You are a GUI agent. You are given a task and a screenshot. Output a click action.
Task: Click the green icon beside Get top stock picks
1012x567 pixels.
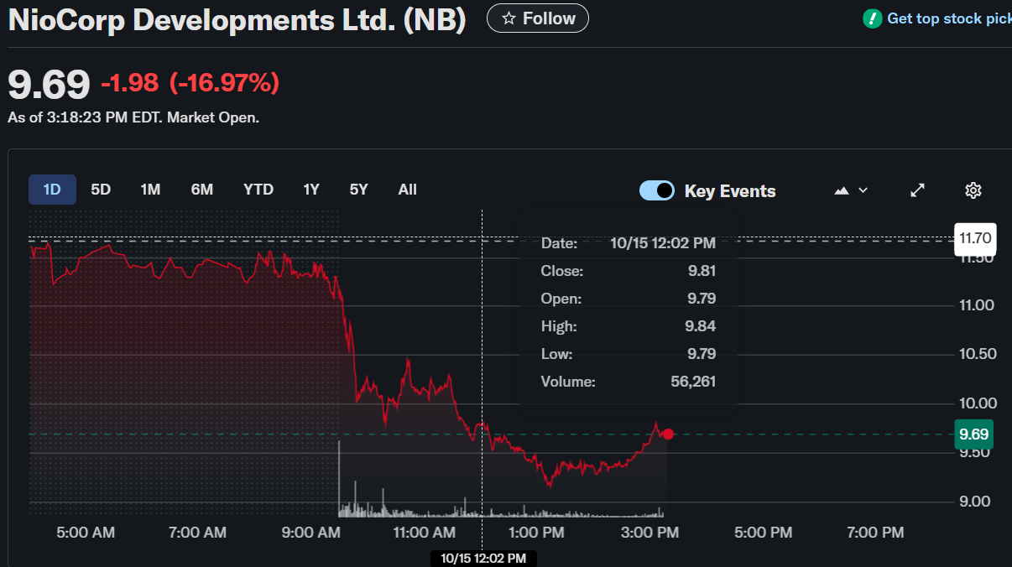click(873, 18)
